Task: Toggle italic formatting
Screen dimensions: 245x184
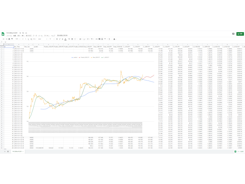Action: point(60,39)
